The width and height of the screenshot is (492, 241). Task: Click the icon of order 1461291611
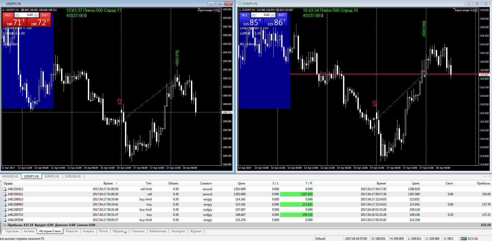(x=4, y=194)
